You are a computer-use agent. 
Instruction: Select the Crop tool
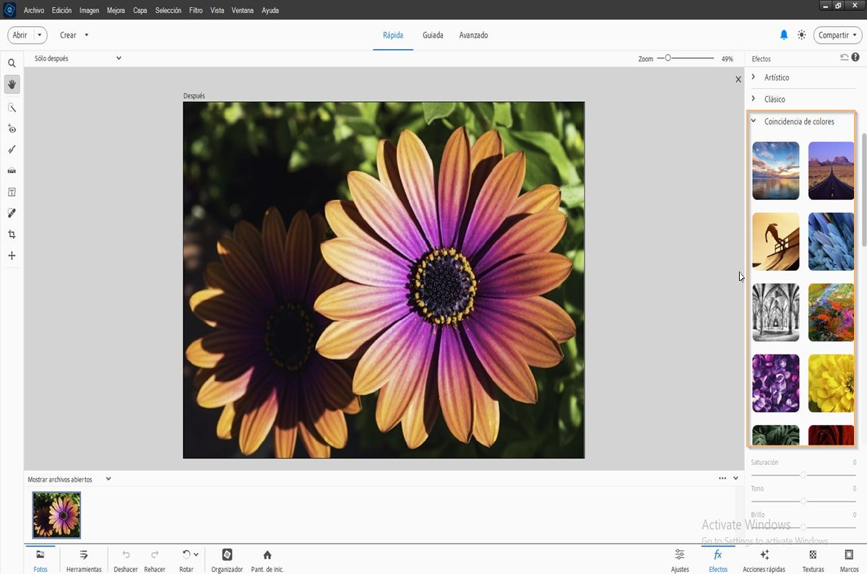click(x=12, y=235)
